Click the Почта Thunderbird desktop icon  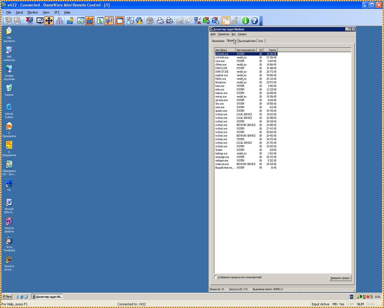tap(9, 244)
